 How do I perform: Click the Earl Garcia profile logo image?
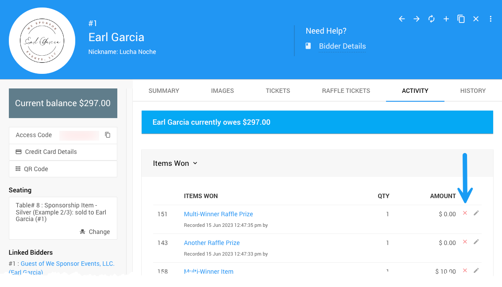point(42,41)
